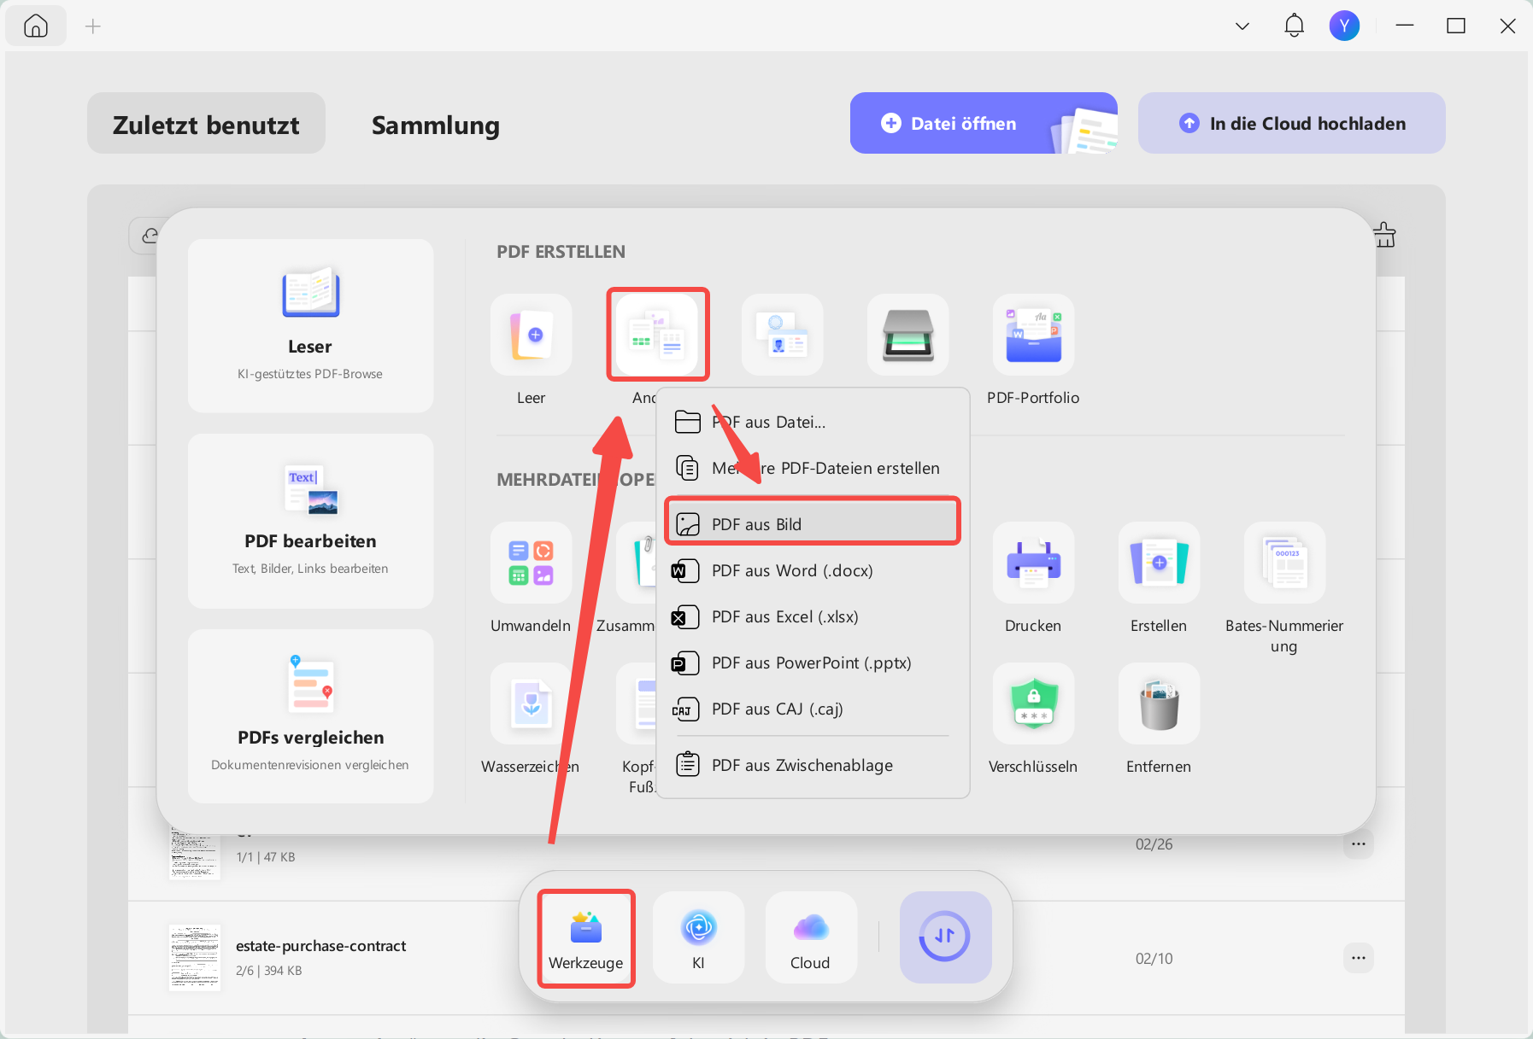Switch to the Sammlung tab

435,125
